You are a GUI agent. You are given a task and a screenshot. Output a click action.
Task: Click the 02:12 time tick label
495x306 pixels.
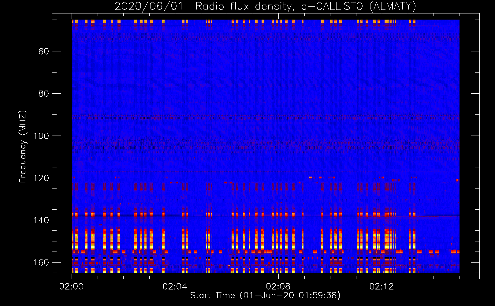pos(382,287)
